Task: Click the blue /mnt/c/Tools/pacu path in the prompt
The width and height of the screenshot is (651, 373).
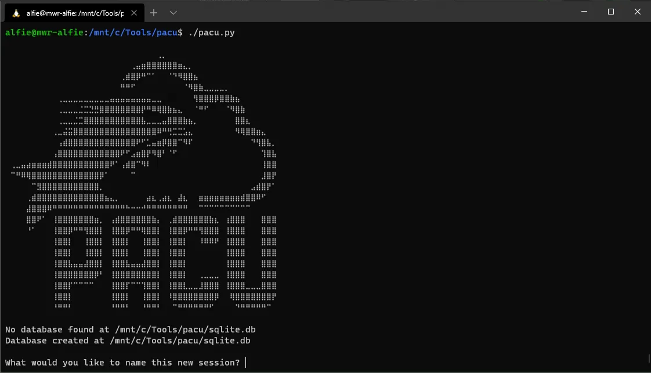Action: (133, 32)
